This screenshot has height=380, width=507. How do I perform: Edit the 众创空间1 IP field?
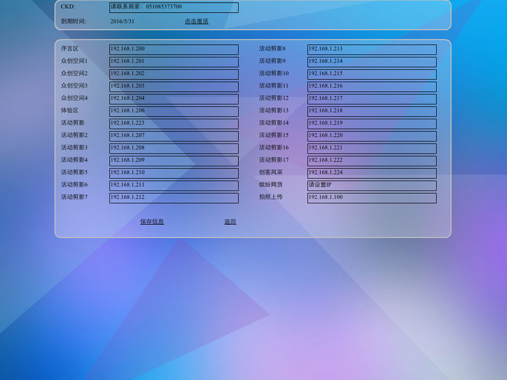click(x=174, y=62)
